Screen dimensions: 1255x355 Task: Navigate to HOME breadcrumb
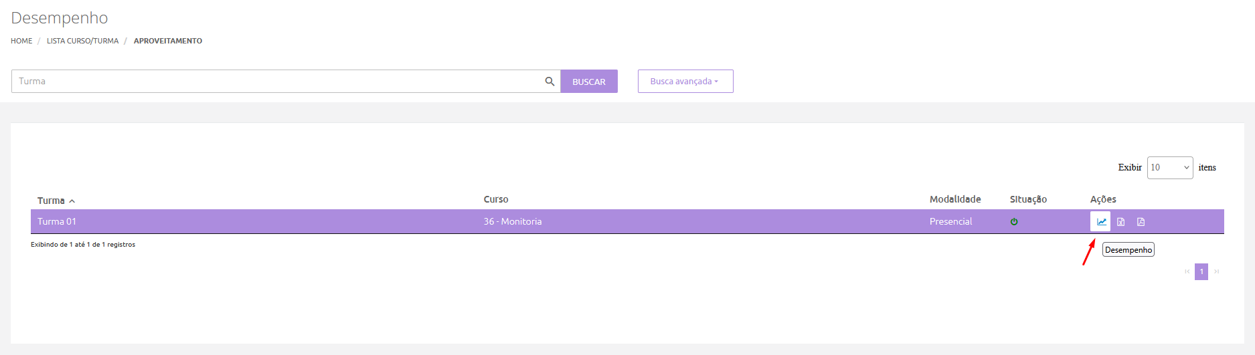tap(21, 41)
